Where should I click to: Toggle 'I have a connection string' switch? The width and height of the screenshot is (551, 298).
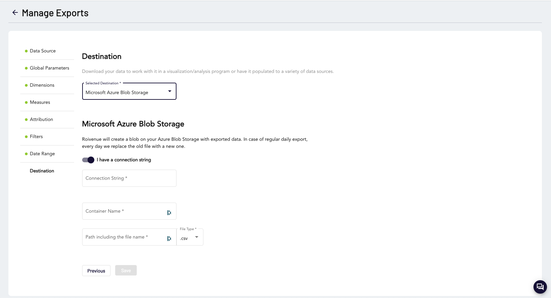click(88, 160)
